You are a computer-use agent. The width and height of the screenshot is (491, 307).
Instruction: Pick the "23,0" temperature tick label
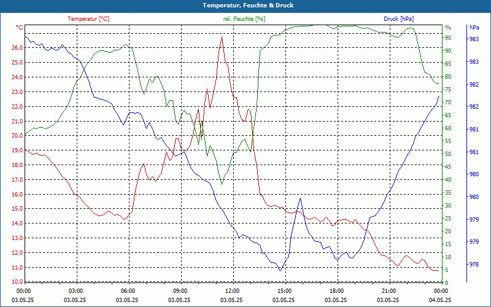17,91
